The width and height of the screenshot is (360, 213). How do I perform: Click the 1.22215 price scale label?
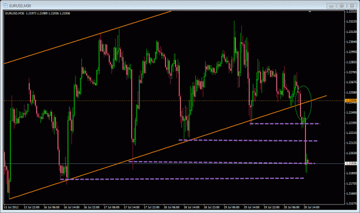(x=351, y=133)
